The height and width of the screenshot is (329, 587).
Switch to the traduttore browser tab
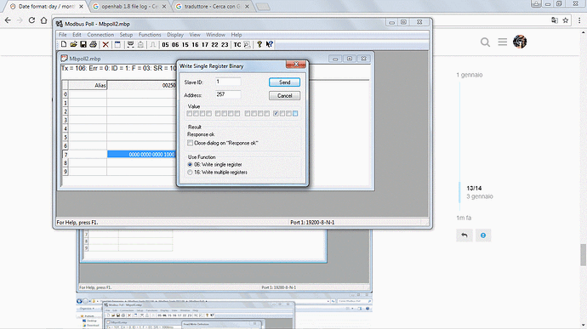tap(212, 6)
